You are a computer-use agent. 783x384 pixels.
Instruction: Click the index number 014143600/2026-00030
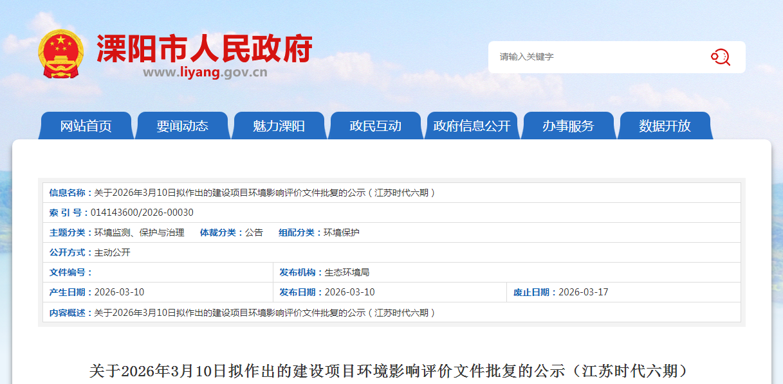[142, 213]
